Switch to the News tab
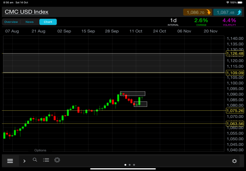The height and width of the screenshot is (171, 246). [x=30, y=22]
